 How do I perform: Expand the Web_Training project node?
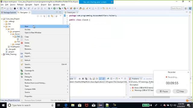click(x=2, y=54)
